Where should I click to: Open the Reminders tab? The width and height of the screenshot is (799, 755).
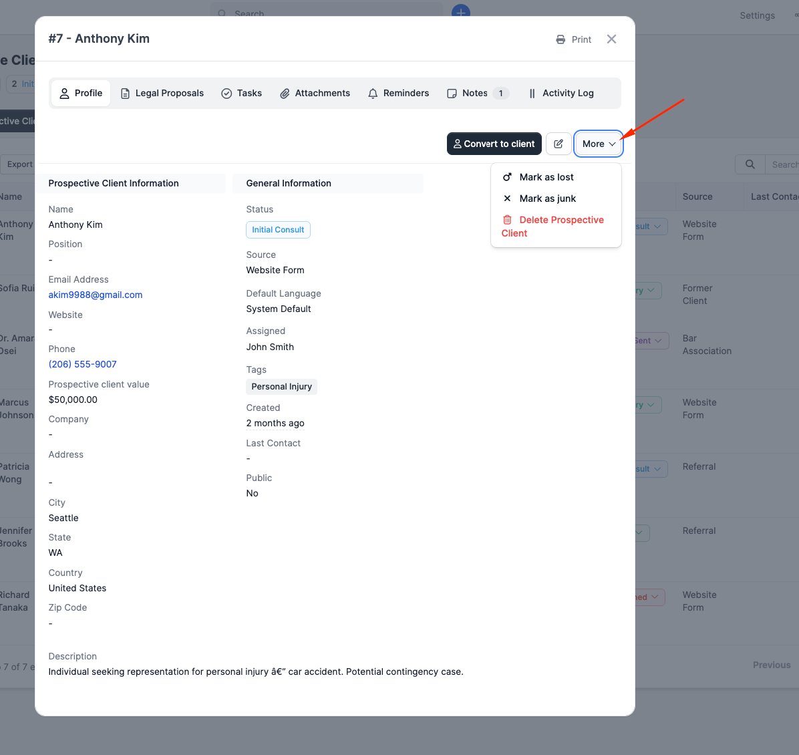[398, 94]
